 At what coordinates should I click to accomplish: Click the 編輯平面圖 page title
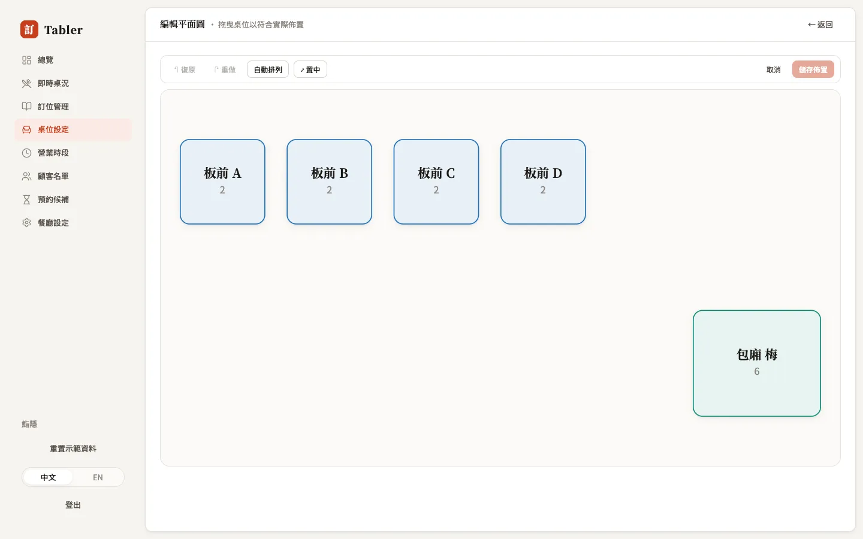click(x=182, y=25)
